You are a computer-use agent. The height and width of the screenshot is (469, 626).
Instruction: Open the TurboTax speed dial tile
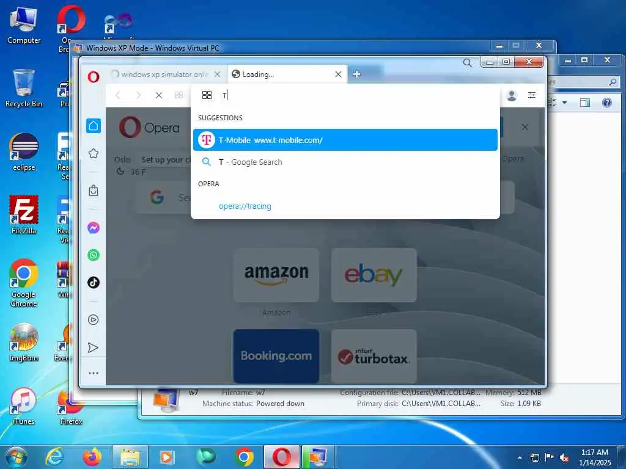(374, 356)
